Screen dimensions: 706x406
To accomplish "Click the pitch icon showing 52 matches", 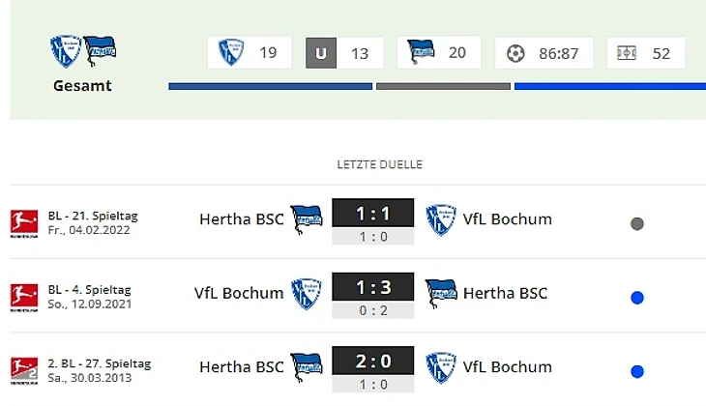I will [627, 53].
